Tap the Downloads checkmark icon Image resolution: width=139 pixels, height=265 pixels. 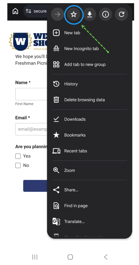tap(56, 119)
